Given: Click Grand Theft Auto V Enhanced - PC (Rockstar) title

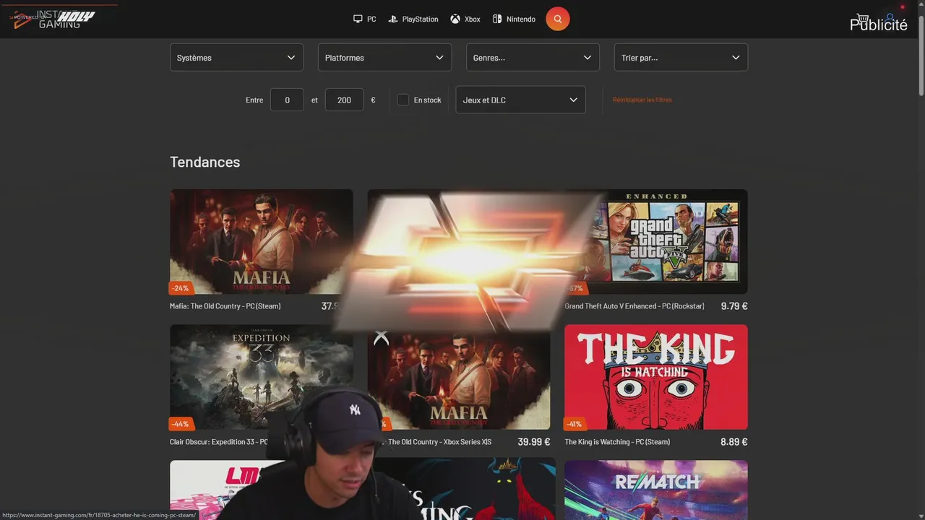Looking at the screenshot, I should [634, 306].
